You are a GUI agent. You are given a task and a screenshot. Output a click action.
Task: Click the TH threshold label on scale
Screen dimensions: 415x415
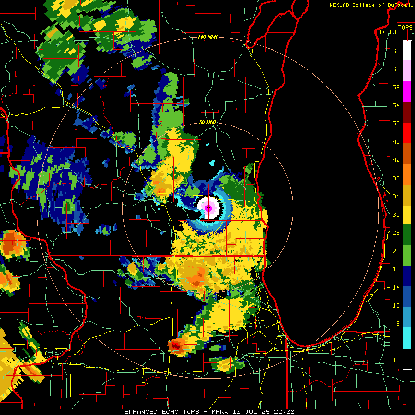(396, 360)
